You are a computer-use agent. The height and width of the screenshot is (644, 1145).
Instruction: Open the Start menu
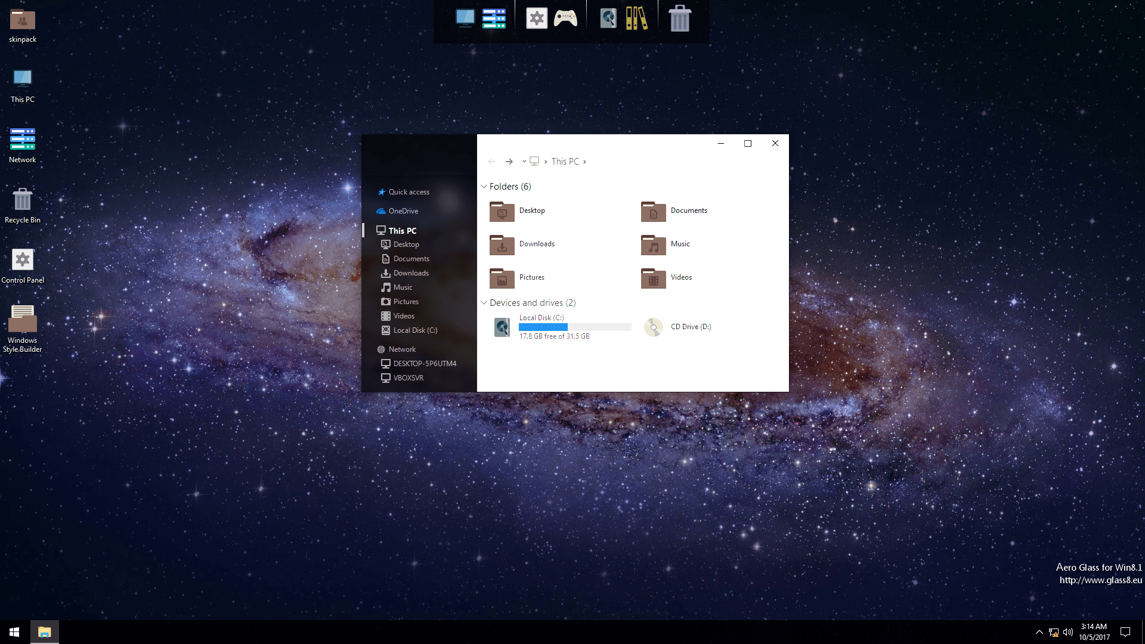tap(13, 631)
